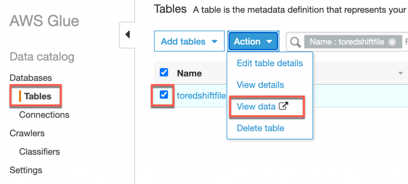
Task: Open the Add tables dropdown
Action: click(x=189, y=41)
